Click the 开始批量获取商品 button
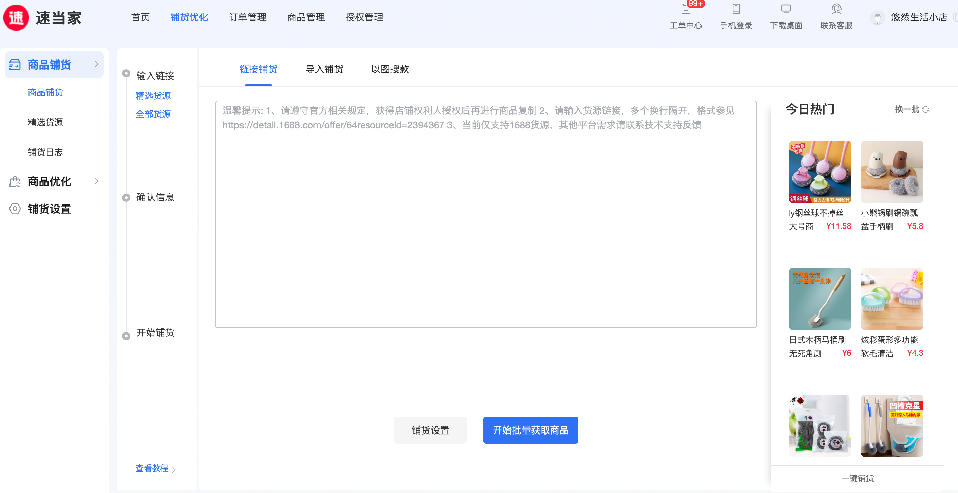Screen dimensions: 958x493 pos(530,430)
